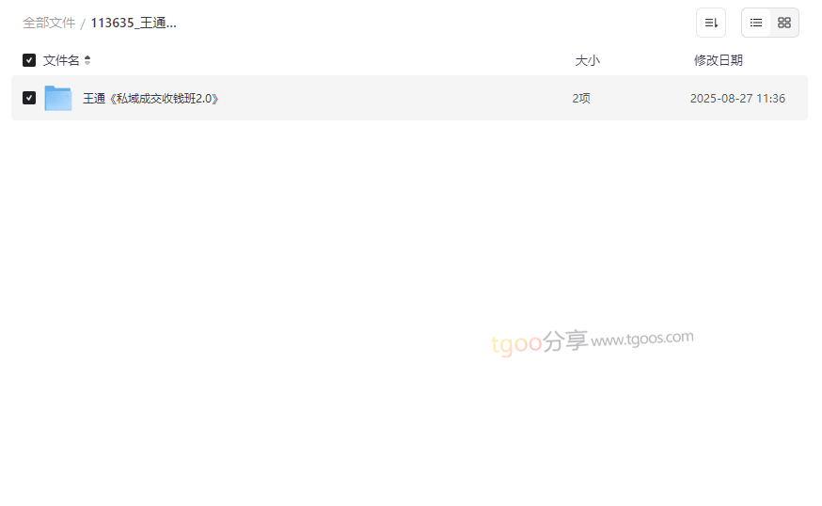Click the 2项 size value
Image resolution: width=822 pixels, height=506 pixels.
pyautogui.click(x=581, y=99)
